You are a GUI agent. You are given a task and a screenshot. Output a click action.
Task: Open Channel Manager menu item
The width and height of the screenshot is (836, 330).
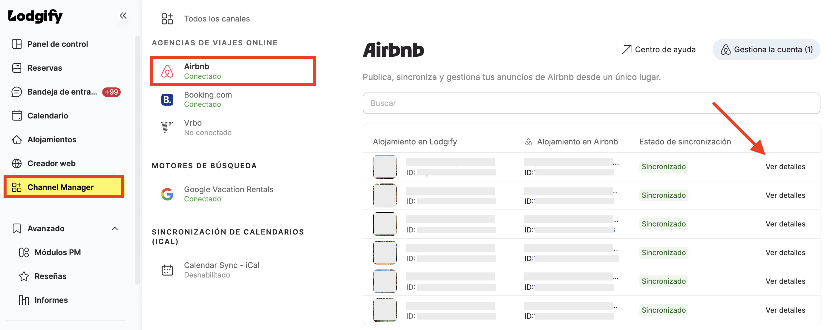pos(64,187)
